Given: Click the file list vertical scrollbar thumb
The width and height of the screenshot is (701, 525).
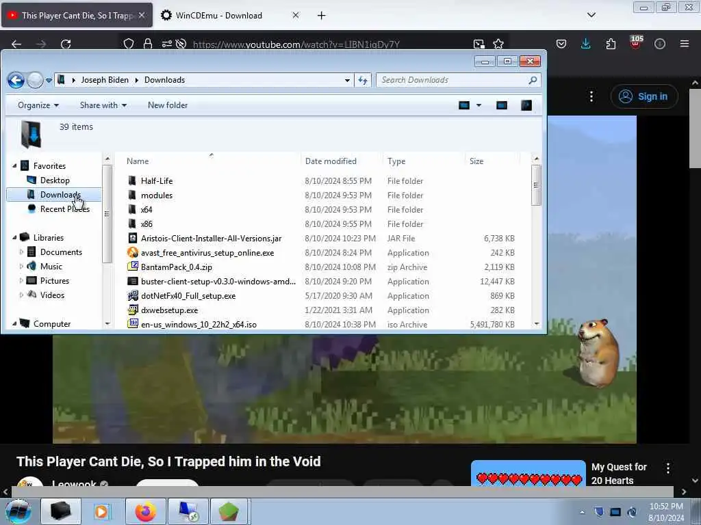Looking at the screenshot, I should (x=536, y=185).
